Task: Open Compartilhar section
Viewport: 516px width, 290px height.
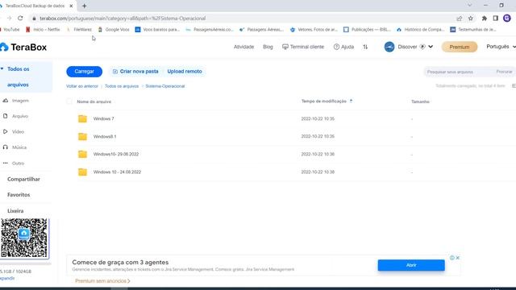Action: (x=23, y=179)
